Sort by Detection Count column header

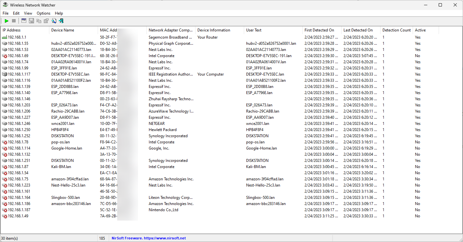click(396, 30)
